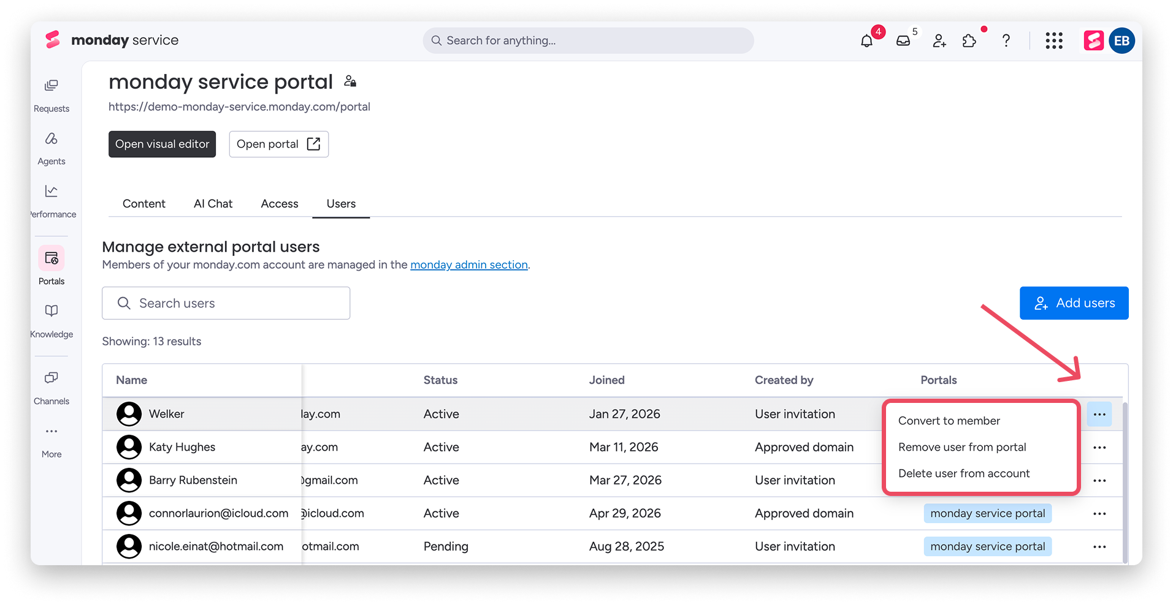Click the Welker name
The width and height of the screenshot is (1173, 605).
167,414
